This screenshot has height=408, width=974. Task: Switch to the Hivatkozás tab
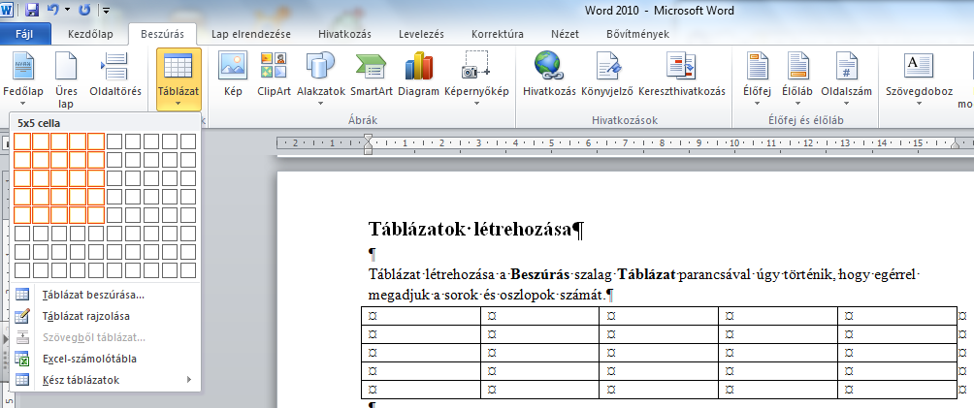click(x=344, y=34)
